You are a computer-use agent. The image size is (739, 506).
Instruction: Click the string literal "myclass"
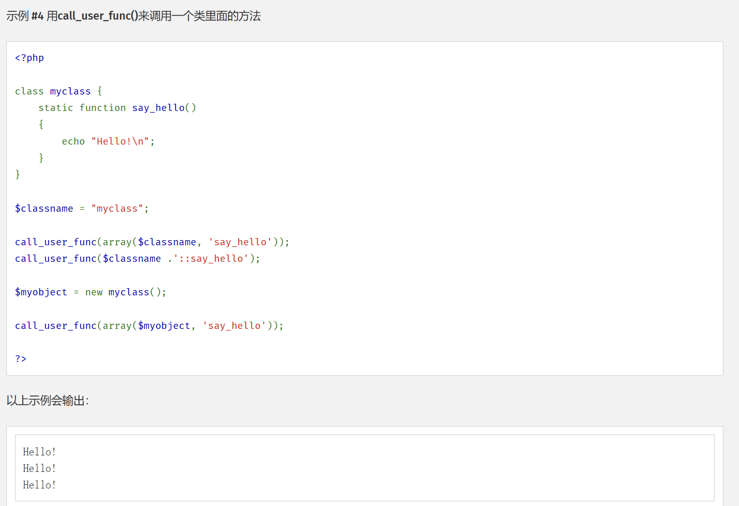coord(118,208)
